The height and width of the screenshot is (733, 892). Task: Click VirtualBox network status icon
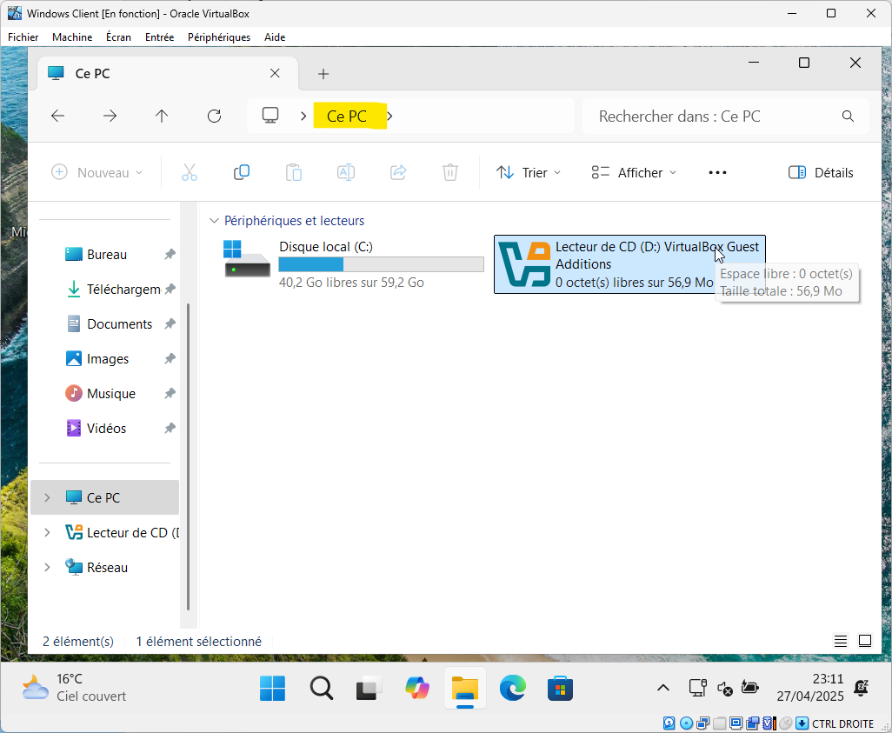[x=703, y=723]
